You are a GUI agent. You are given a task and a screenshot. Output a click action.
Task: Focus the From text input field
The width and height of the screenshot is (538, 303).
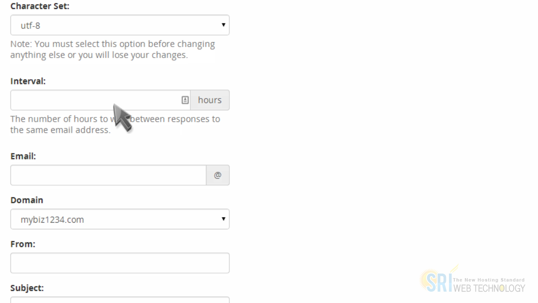pos(120,263)
